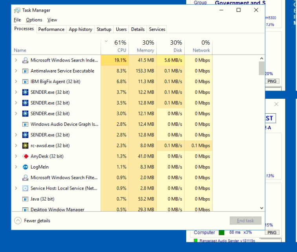Click the Fewer details link
Viewport: 297px width, 252px height.
click(37, 221)
